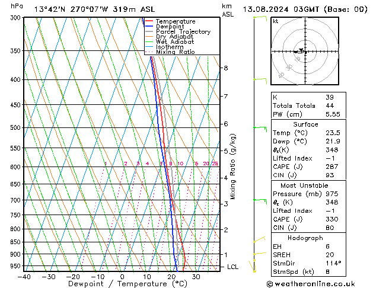Viewport: 373px width, 288px height.
Task: Click the 2 km altitude axis label
Action: tap(225, 230)
